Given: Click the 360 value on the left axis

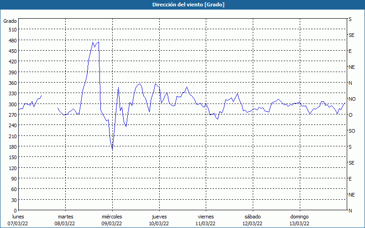Looking at the screenshot, I should 13,83.
